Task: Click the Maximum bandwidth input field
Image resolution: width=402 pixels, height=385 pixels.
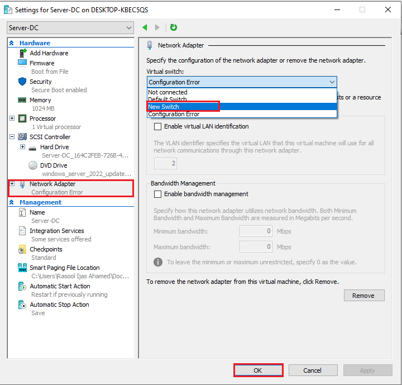Action: [256, 246]
